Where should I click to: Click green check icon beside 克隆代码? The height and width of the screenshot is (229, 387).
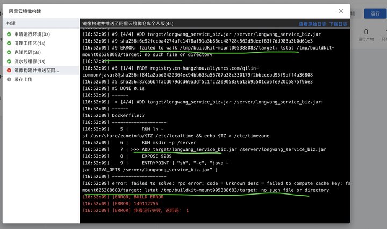tap(9, 52)
